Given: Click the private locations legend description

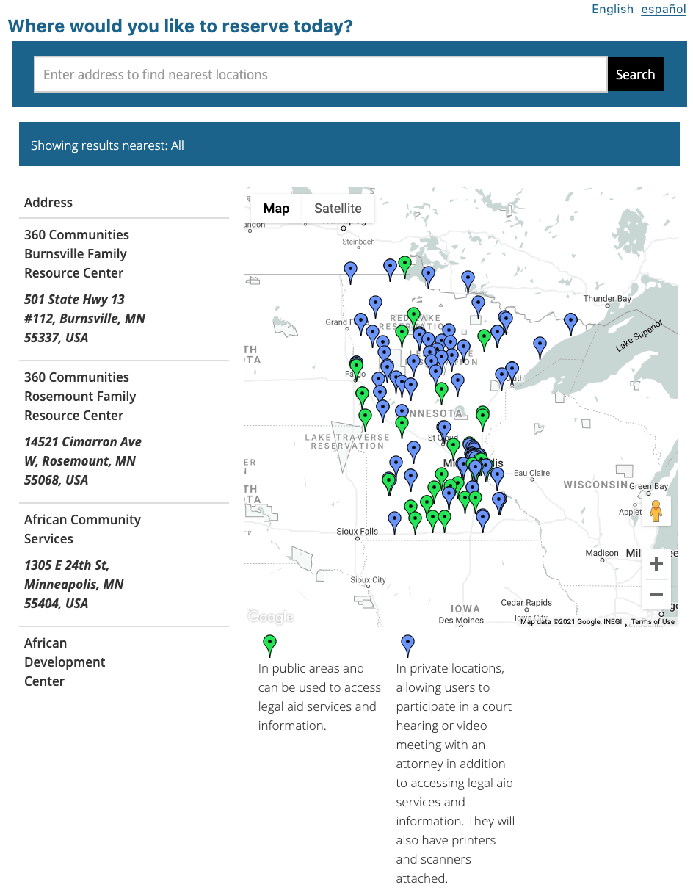Looking at the screenshot, I should coord(455,773).
